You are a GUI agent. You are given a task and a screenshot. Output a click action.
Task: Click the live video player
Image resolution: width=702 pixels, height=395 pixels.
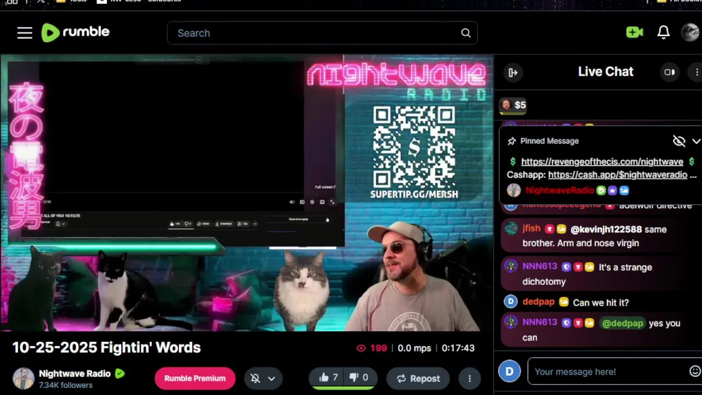pos(247,193)
